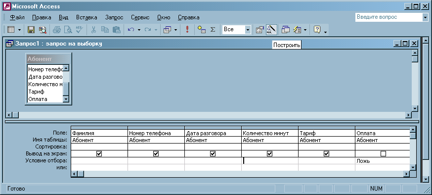
Task: Click the criteria cell under Количество минут
Action: click(x=270, y=161)
